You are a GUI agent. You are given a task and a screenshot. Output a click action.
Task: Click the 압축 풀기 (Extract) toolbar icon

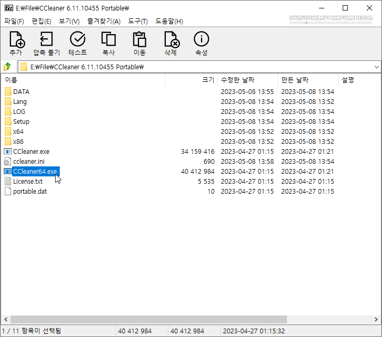46,39
